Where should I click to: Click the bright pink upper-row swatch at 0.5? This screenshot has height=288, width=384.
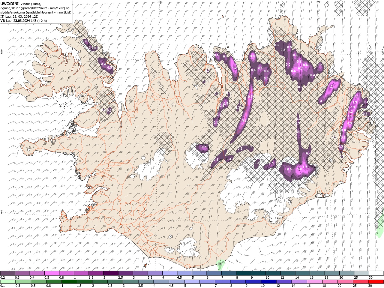(52, 273)
